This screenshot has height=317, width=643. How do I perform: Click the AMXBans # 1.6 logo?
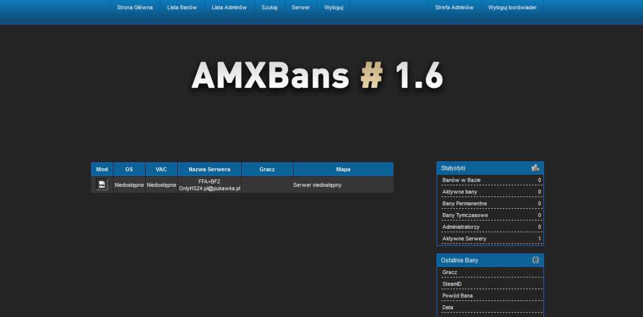(x=317, y=75)
